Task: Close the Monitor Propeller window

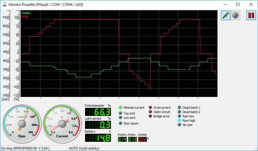Action: coord(251,4)
